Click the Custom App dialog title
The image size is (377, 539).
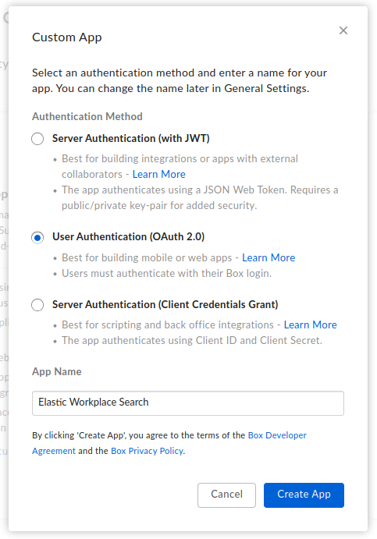click(66, 37)
